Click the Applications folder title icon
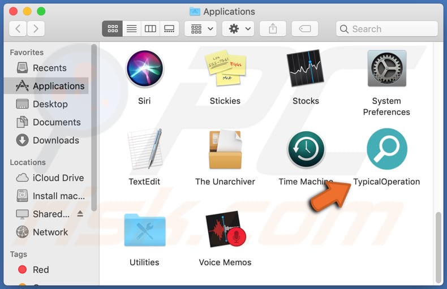Viewport: 447px width, 289px height. point(195,11)
